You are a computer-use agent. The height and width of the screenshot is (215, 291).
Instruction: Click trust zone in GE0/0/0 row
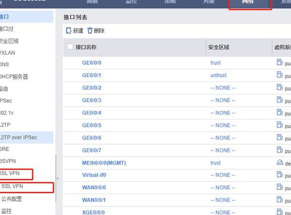pos(216,63)
